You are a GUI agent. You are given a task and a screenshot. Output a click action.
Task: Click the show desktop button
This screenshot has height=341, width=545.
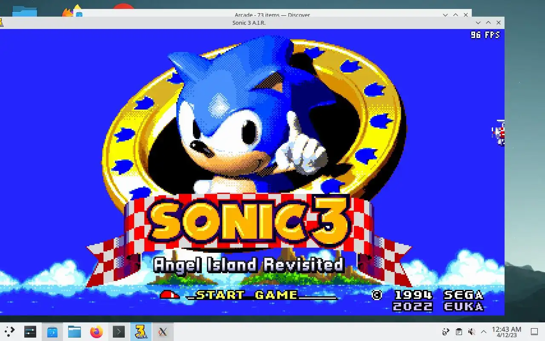[534, 332]
